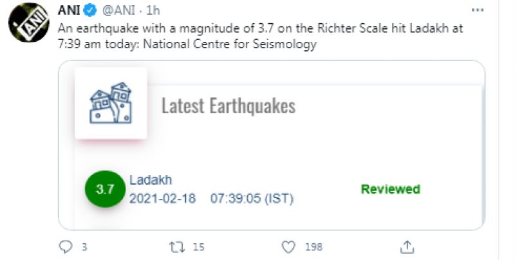Click the Latest Earthquakes heading
This screenshot has width=515, height=260.
pos(228,106)
